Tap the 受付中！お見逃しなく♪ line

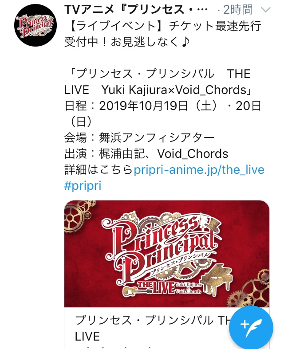coord(127,42)
